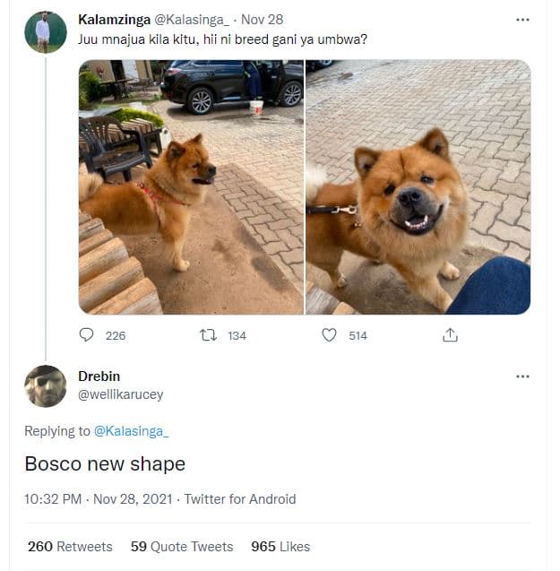This screenshot has height=571, width=560.
Task: Click the reply speech bubble icon
Action: tap(87, 335)
